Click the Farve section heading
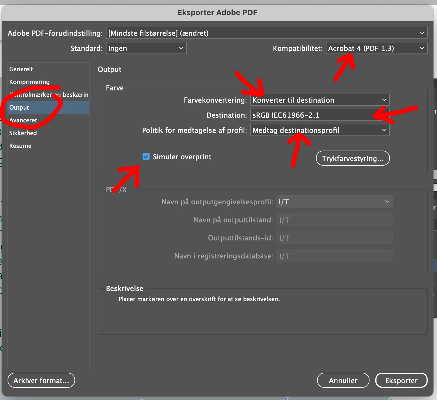Image resolution: width=437 pixels, height=400 pixels. (115, 88)
